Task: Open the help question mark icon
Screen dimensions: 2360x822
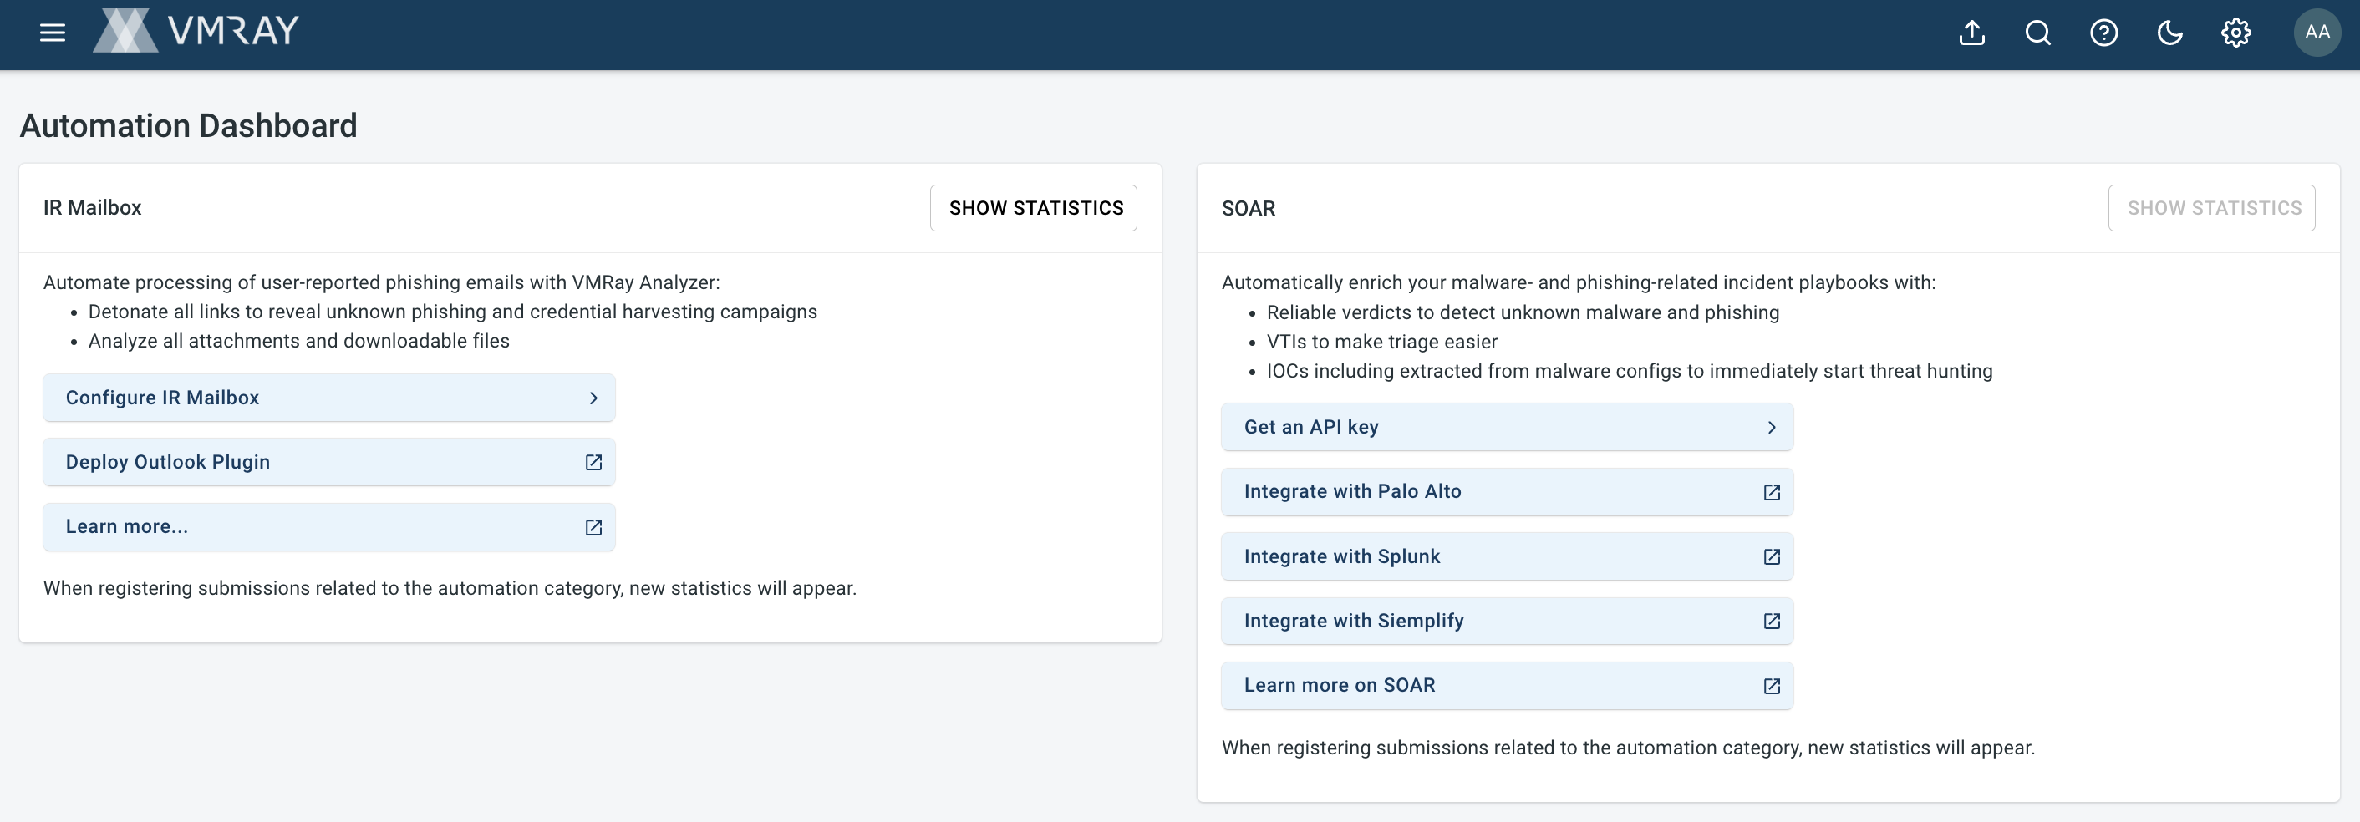Action: coord(2103,33)
